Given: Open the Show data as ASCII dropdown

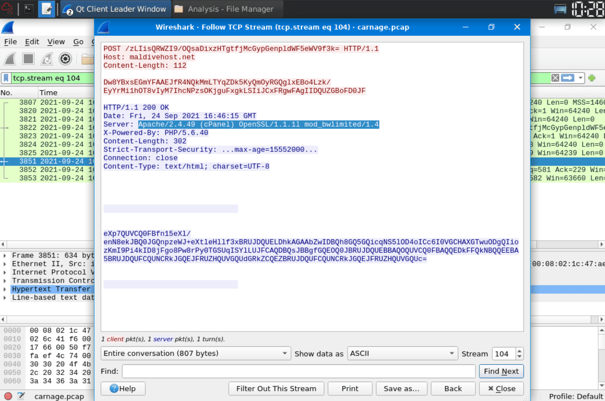Looking at the screenshot, I should [403, 354].
